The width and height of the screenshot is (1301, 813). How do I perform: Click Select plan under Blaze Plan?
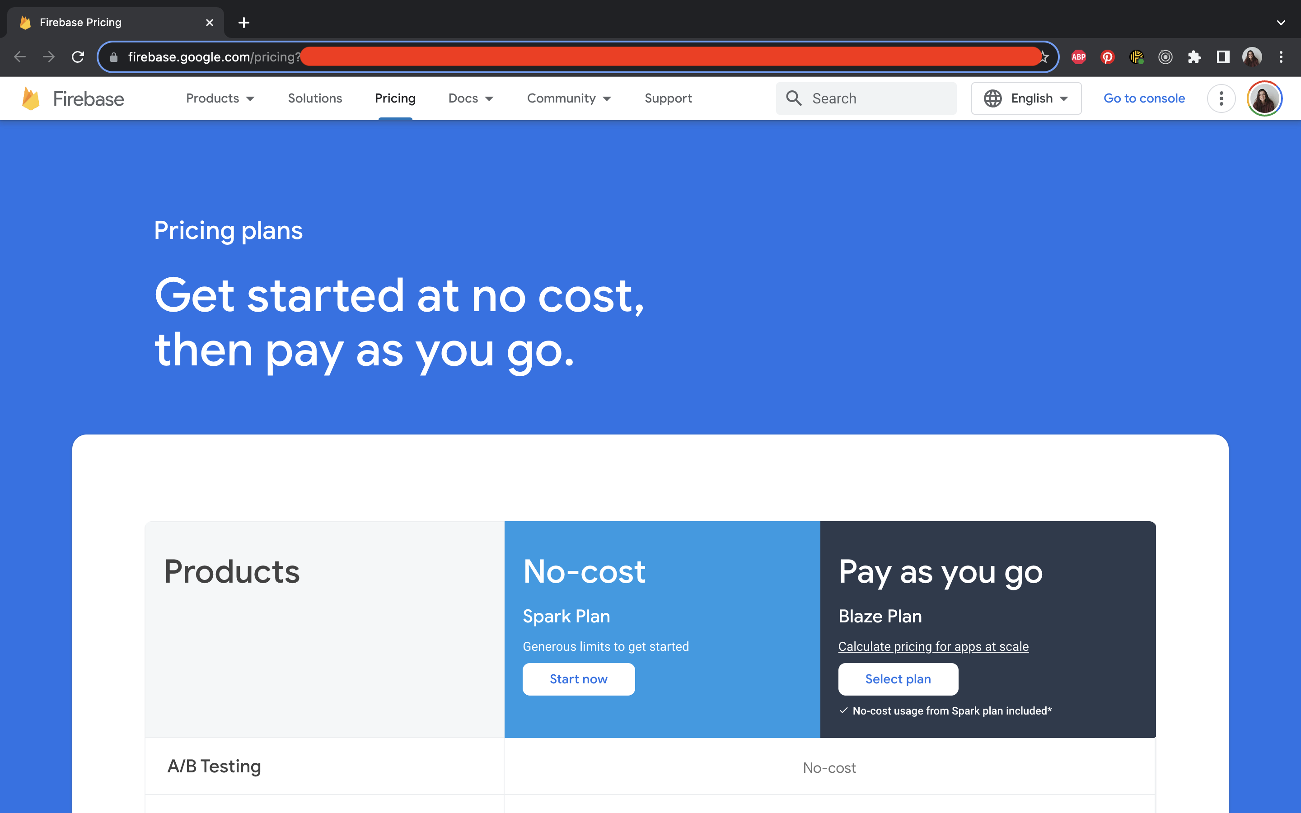click(897, 679)
